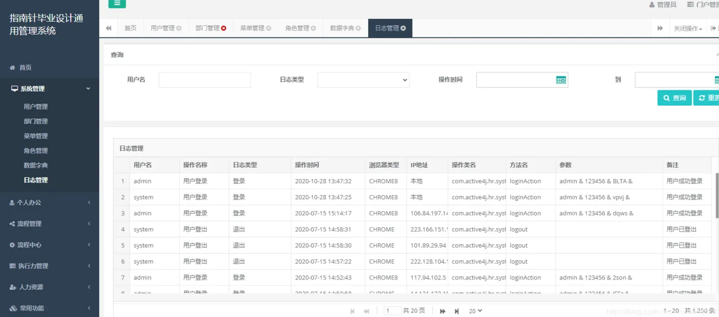The image size is (719, 317).
Task: Go to first page of log table
Action: [352, 311]
